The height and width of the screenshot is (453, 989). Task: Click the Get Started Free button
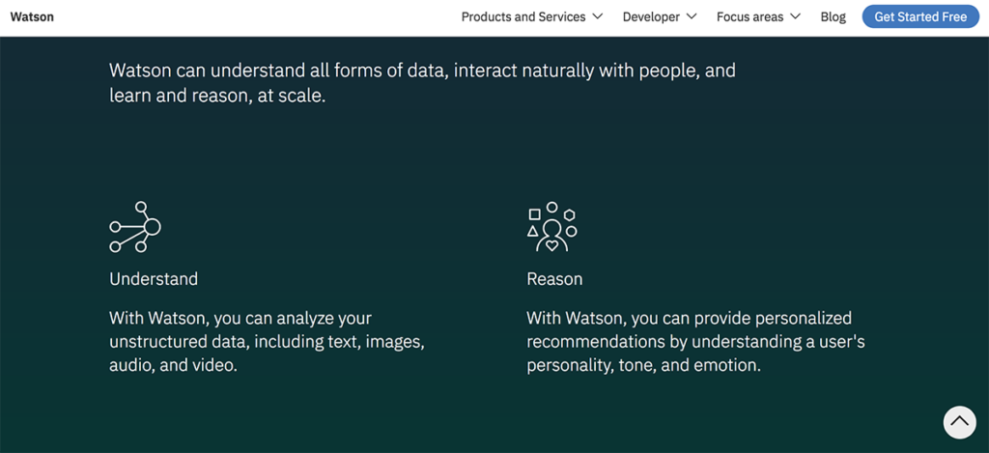(920, 17)
